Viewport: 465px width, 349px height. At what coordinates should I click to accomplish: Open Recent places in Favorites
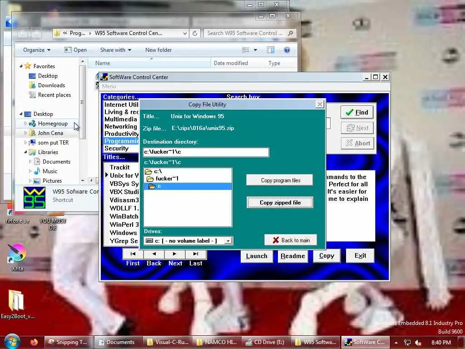point(54,95)
